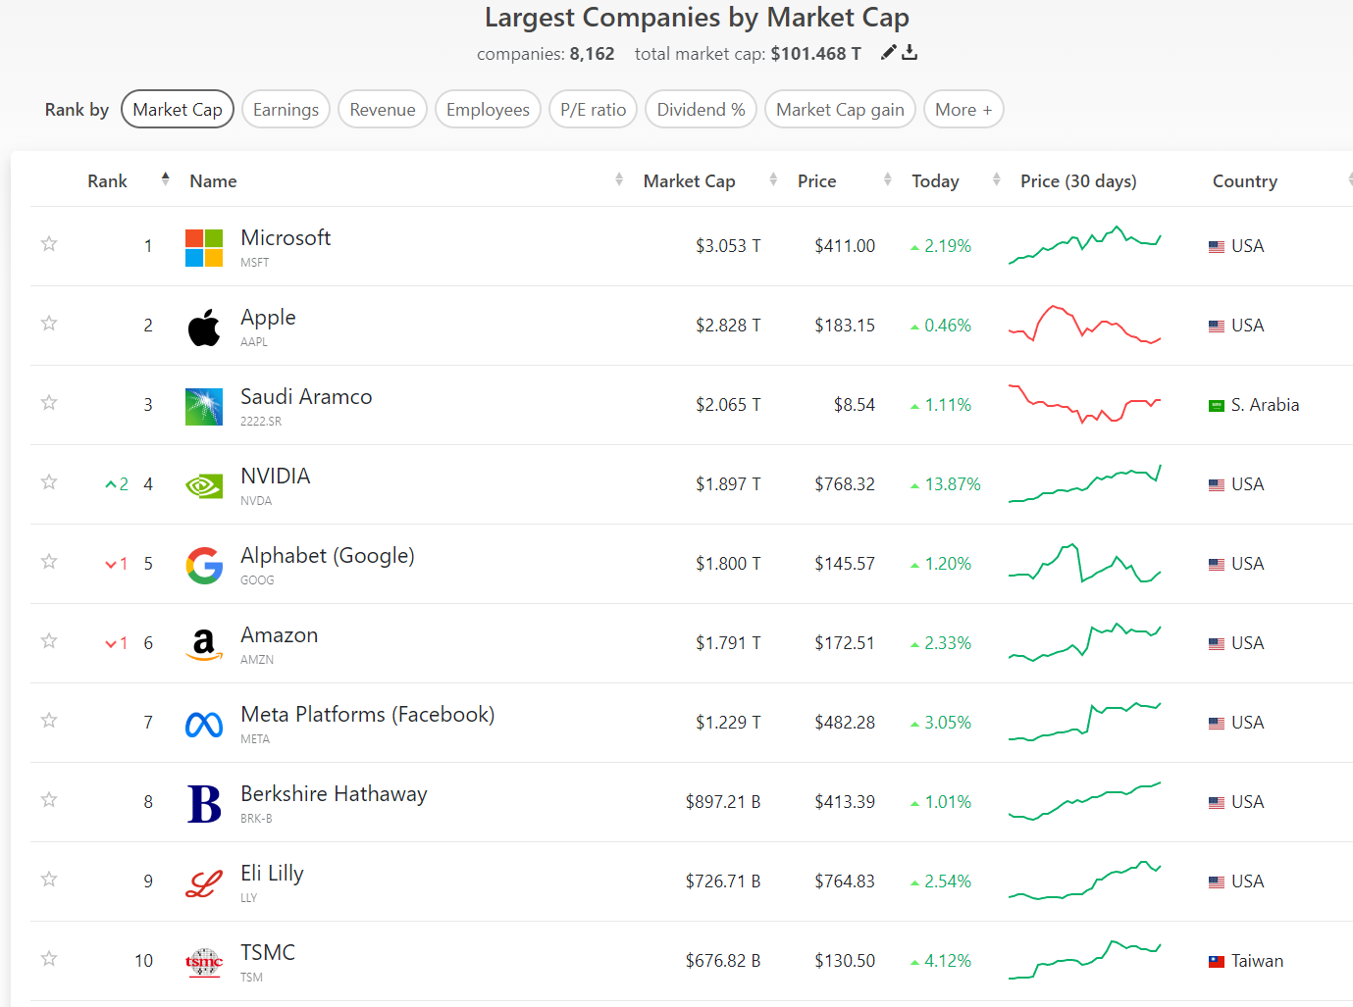Click the Meta Platforms logo icon
This screenshot has height=1007, width=1353.
pos(204,725)
